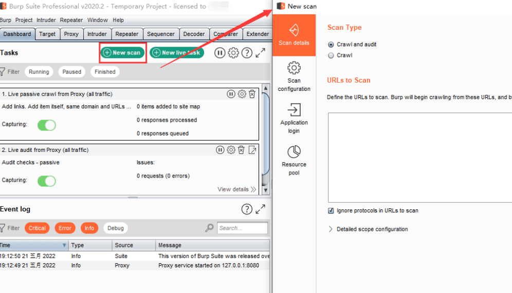The height and width of the screenshot is (293, 512).
Task: Open Scan configuration in New scan sidebar
Action: 294,76
